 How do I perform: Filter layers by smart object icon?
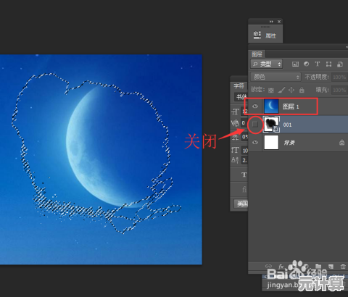point(340,64)
